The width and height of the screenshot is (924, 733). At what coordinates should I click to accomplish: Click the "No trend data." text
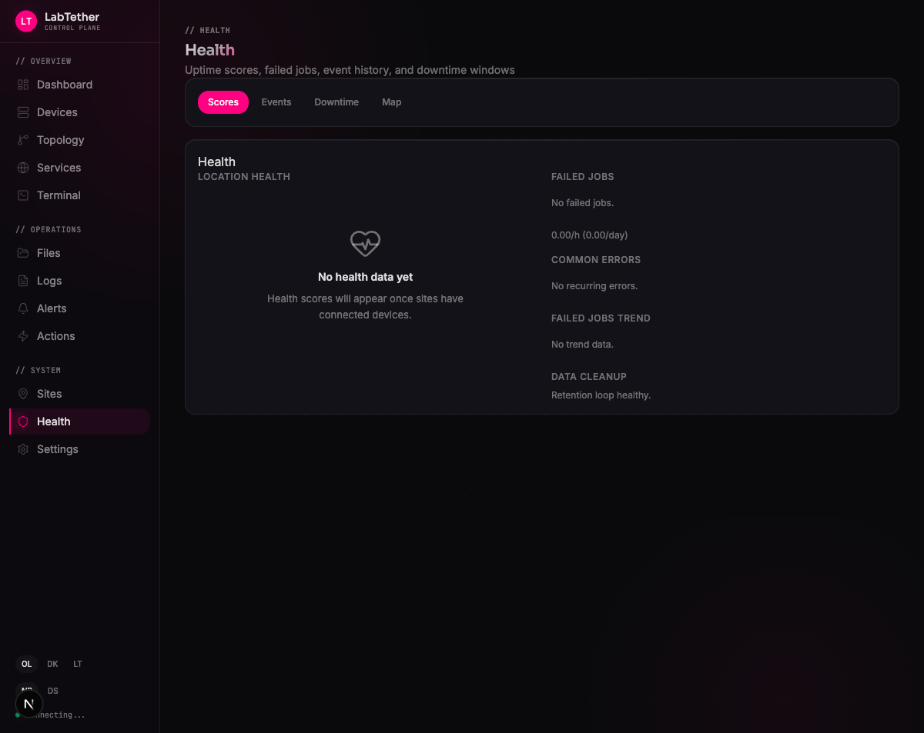pos(582,345)
